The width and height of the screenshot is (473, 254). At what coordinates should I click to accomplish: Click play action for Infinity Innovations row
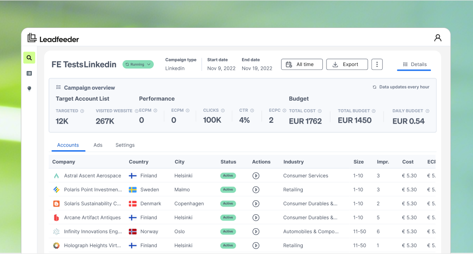256,232
